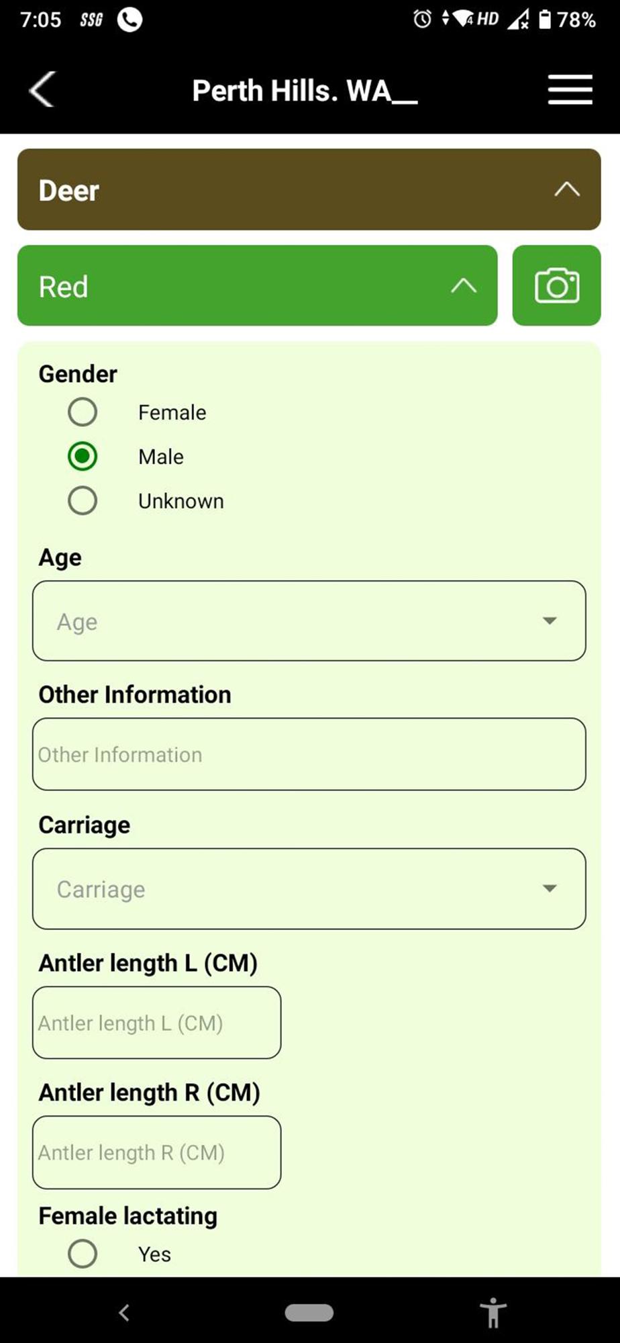Viewport: 620px width, 1343px height.
Task: Open the Age dropdown
Action: pos(309,621)
